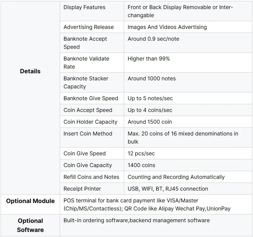
Task: Select the "Receipt Printer" label cell
Action: click(x=82, y=189)
